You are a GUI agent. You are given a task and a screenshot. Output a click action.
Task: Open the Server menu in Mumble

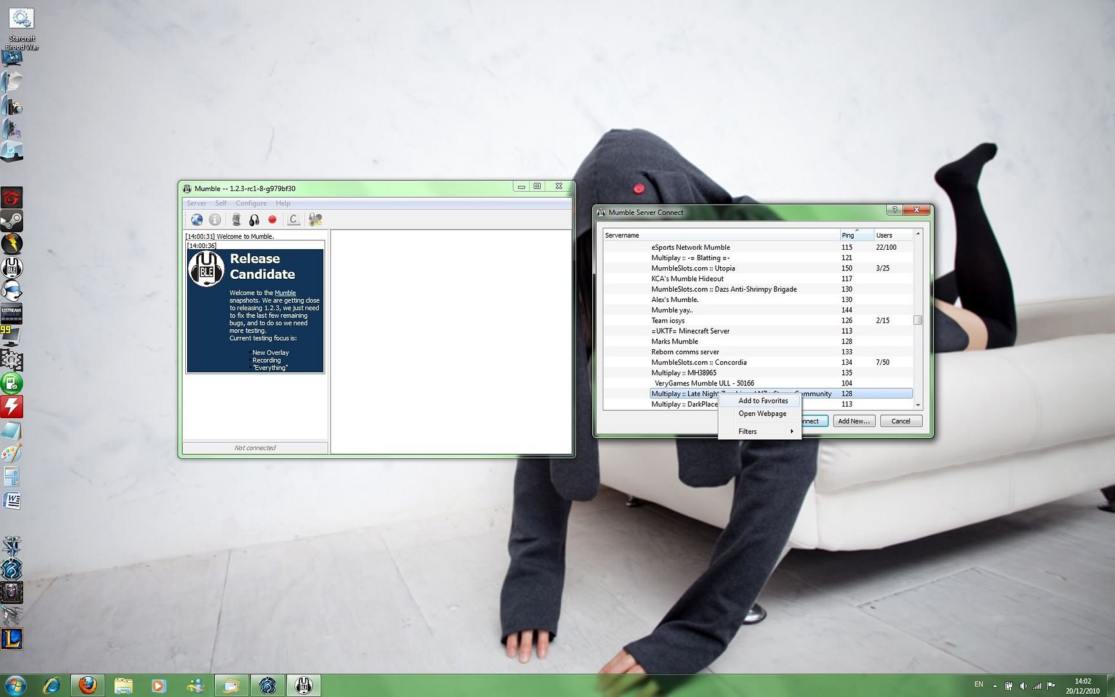click(x=197, y=203)
